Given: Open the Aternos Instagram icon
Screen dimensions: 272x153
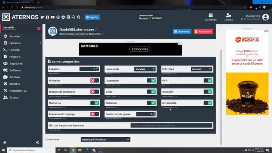Looking at the screenshot, I should [58, 17].
